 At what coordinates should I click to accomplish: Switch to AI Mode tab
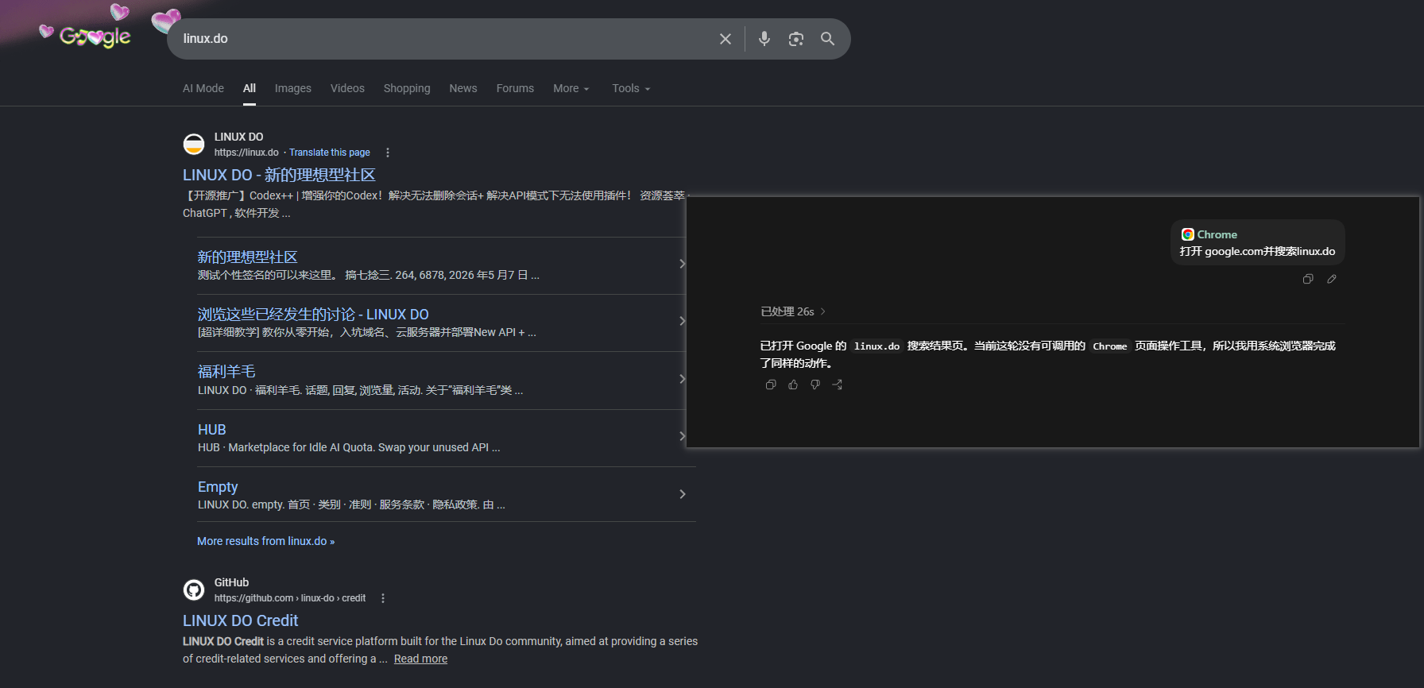[x=203, y=88]
